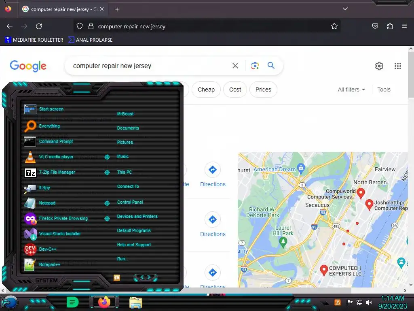Click COMPUTECH EXPERTS LLC map pin
Image resolution: width=414 pixels, height=311 pixels.
[324, 270]
